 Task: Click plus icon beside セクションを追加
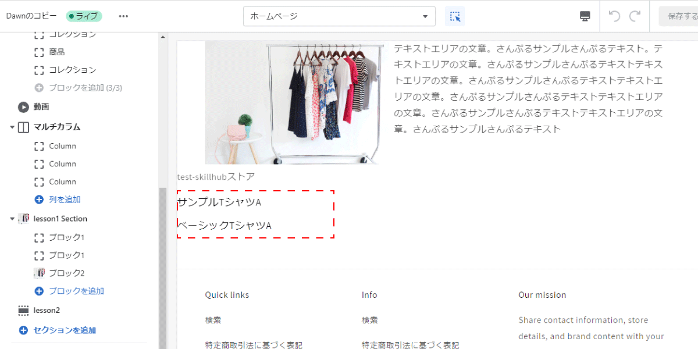click(23, 330)
